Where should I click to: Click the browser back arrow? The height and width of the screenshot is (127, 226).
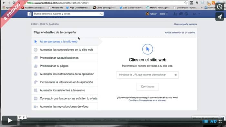point(4,3)
